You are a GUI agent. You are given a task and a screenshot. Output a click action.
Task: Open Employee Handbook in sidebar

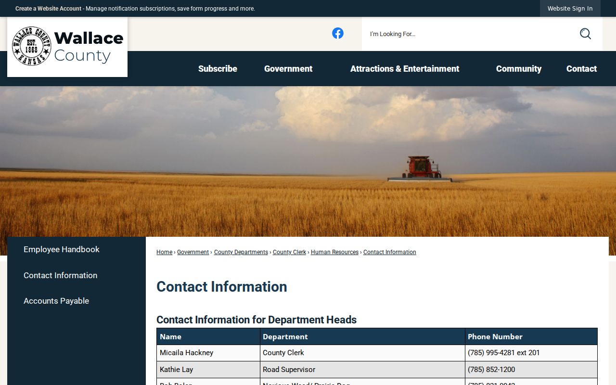pyautogui.click(x=62, y=249)
